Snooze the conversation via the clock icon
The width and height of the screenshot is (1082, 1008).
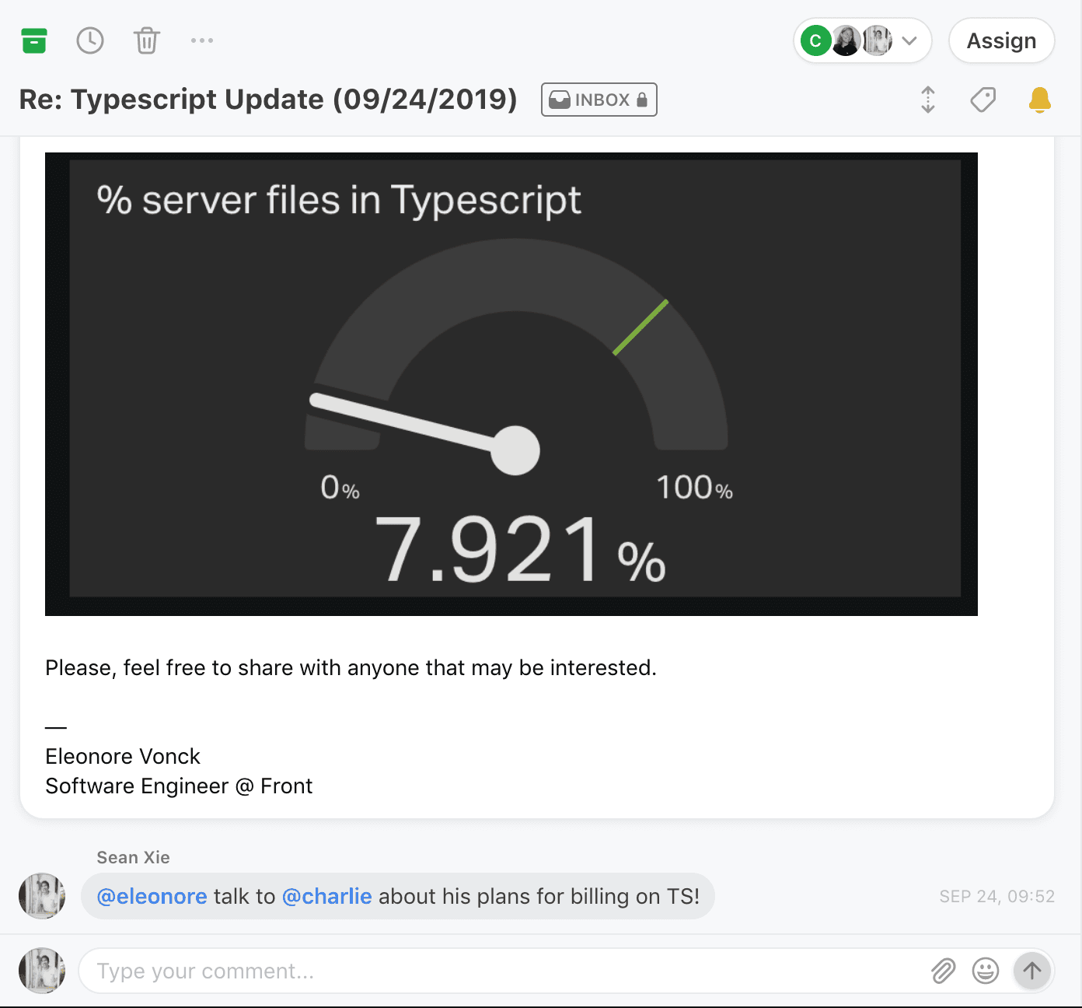pyautogui.click(x=90, y=40)
